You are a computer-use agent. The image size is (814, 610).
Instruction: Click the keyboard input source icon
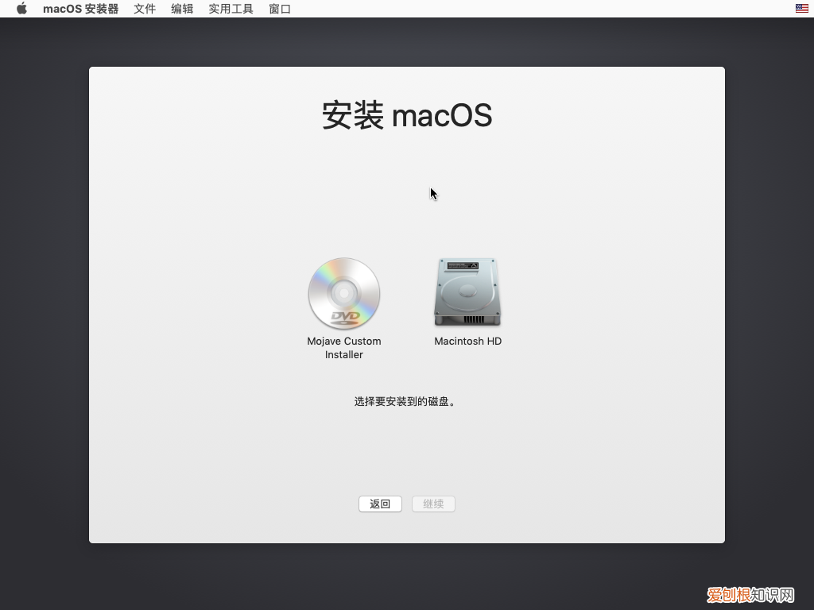click(x=801, y=9)
